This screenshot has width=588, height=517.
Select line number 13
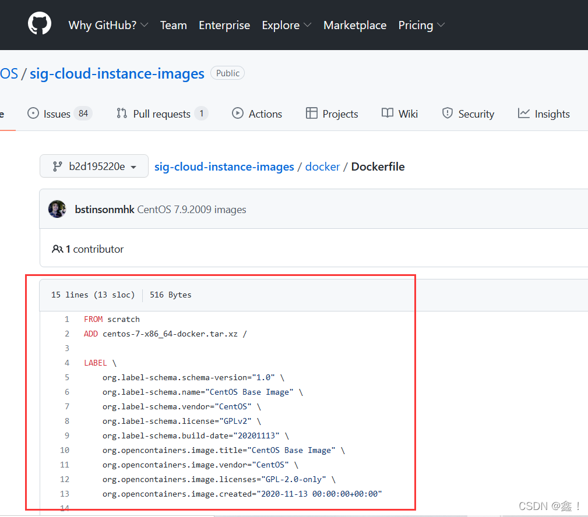coord(65,494)
